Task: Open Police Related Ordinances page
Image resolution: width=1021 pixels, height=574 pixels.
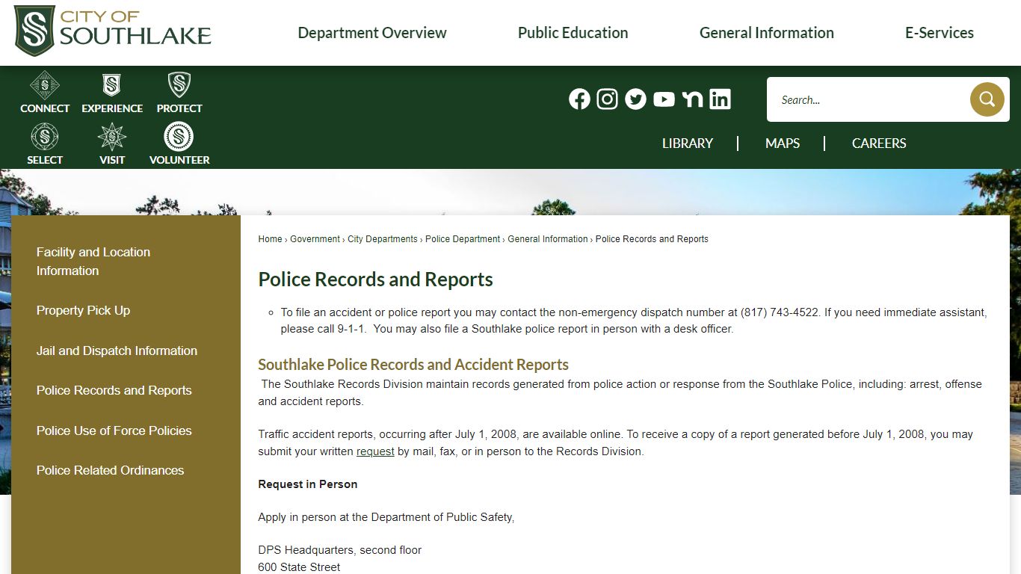Action: [x=110, y=470]
